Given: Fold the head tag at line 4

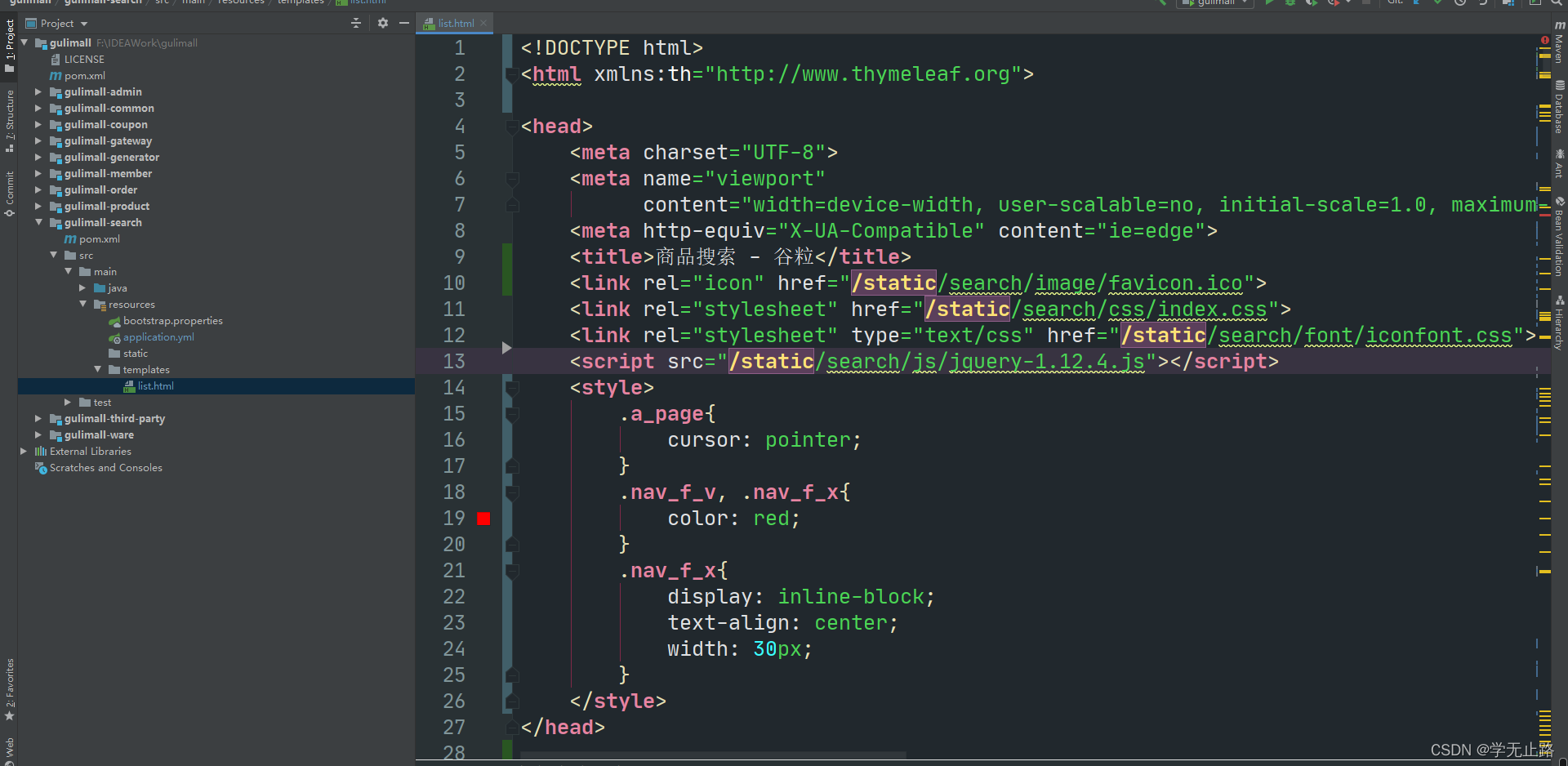Looking at the screenshot, I should coord(512,127).
